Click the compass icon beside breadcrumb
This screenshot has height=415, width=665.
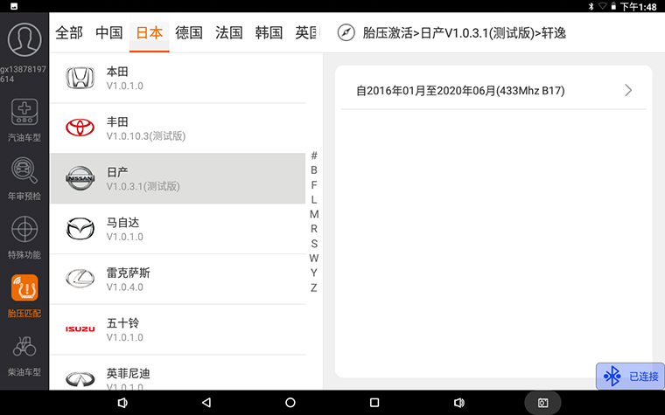[x=346, y=32]
